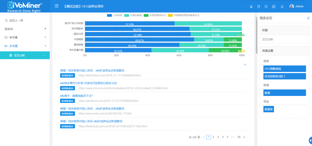Go to previous page arrow
Screen dimensions: 312x146
204,137
